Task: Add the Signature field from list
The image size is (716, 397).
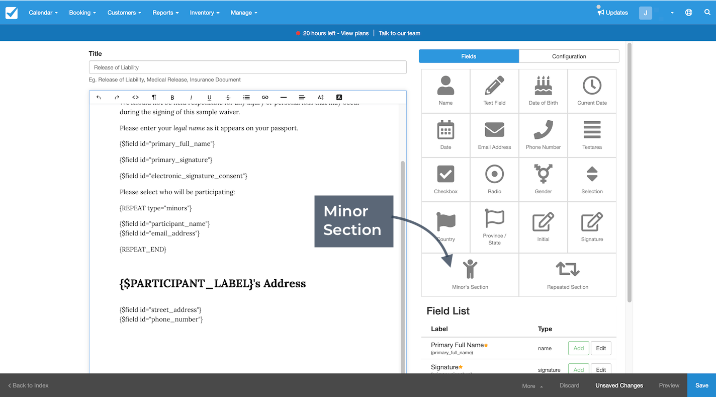Action: point(579,369)
